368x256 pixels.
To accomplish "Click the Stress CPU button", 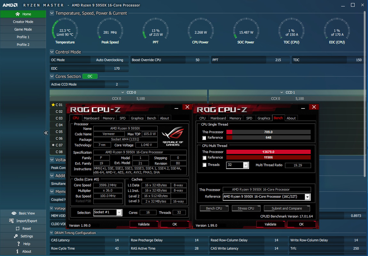I will [246, 208].
